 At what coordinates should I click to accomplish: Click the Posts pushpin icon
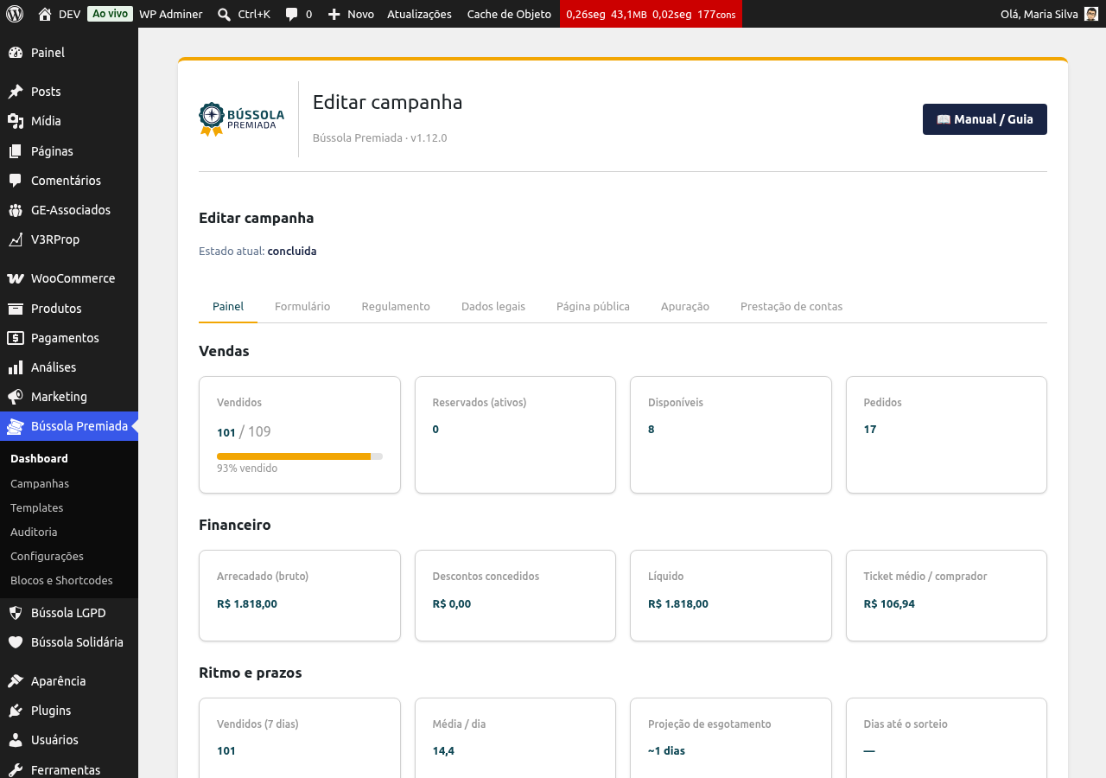pos(16,92)
